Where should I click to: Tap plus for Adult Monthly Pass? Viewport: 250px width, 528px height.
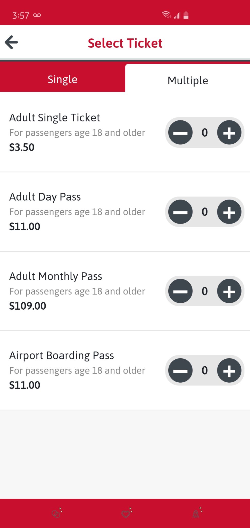pyautogui.click(x=229, y=291)
